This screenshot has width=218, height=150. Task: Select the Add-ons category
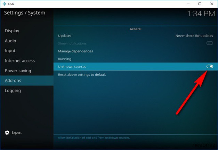click(27, 81)
